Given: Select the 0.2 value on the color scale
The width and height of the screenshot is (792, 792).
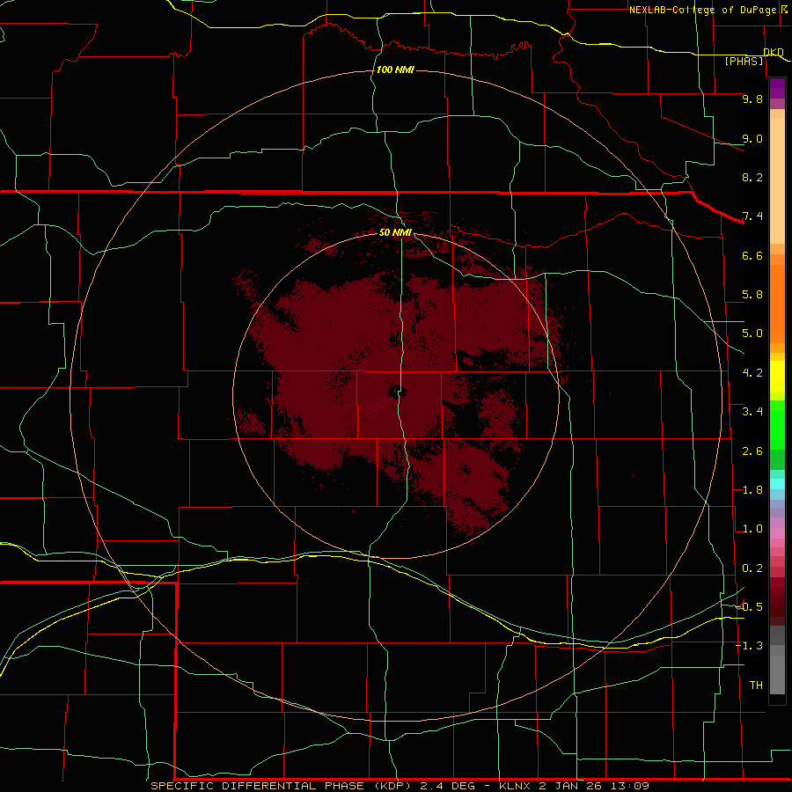Looking at the screenshot, I should click(752, 568).
